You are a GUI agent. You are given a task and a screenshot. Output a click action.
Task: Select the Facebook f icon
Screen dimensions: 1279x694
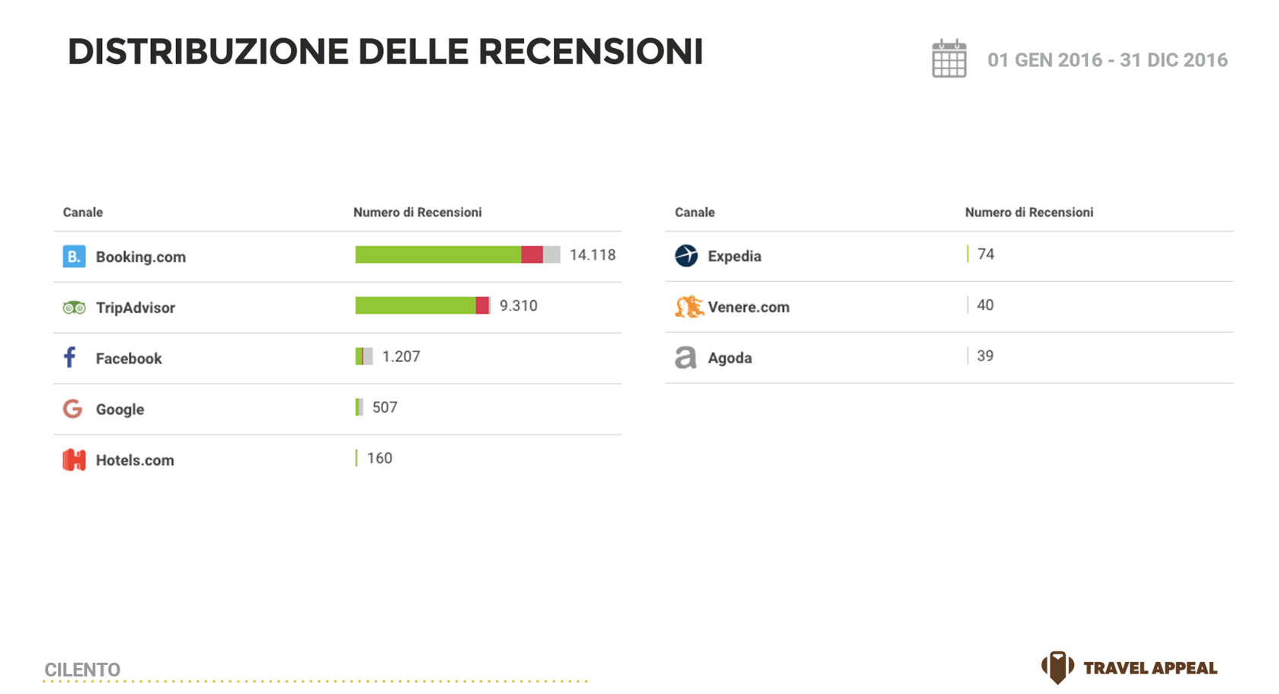(70, 357)
